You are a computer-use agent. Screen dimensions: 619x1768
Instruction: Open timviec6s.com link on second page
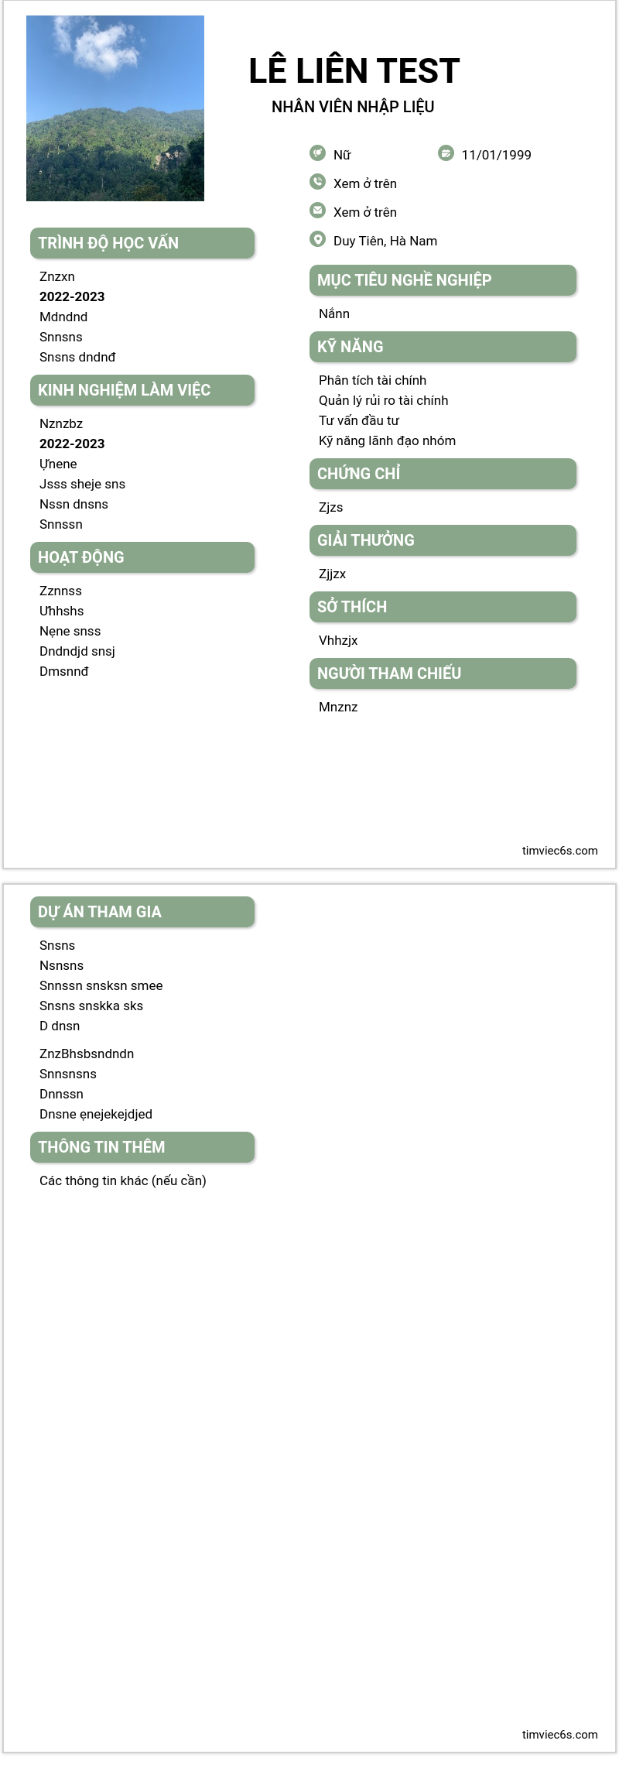pyautogui.click(x=559, y=1735)
